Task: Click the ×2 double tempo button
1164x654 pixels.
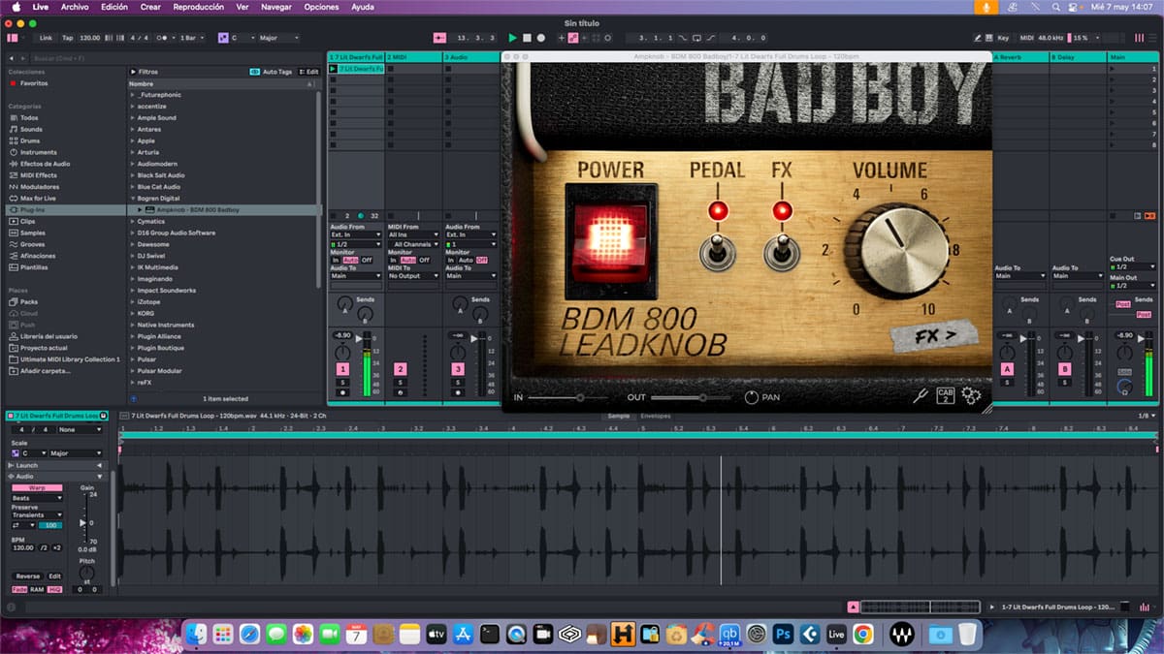Action: click(x=57, y=547)
